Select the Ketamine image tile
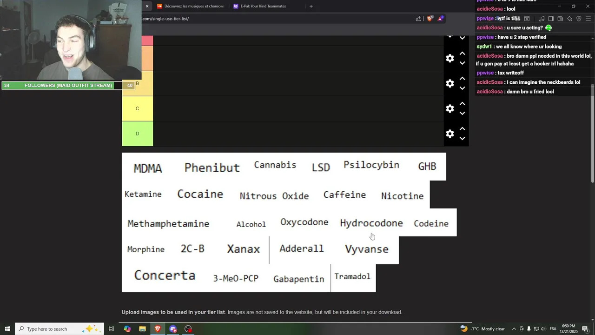595x335 pixels. point(143,194)
